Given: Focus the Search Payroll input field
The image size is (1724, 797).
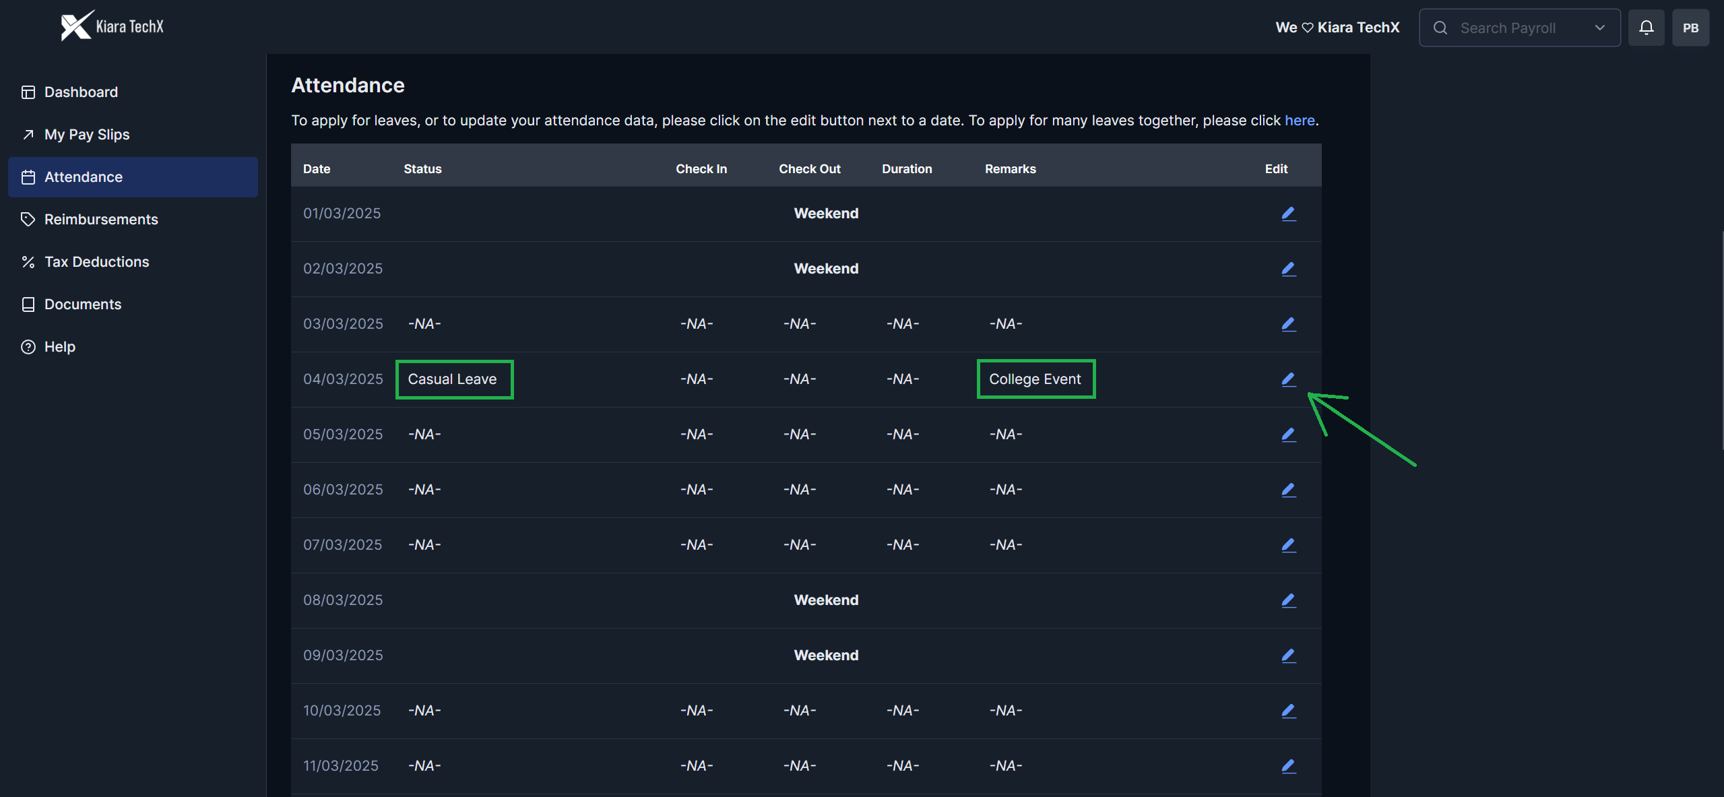Looking at the screenshot, I should (x=1516, y=28).
